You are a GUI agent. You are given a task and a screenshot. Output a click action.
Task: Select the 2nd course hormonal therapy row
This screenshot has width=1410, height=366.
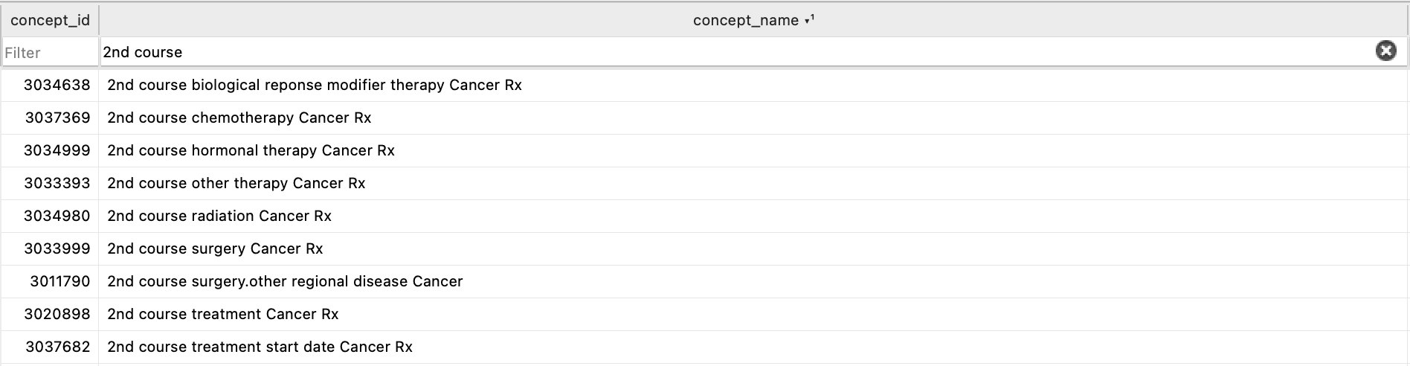click(x=705, y=150)
